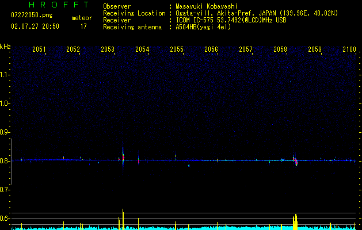Click the 2053 time marker

[x=108, y=49]
